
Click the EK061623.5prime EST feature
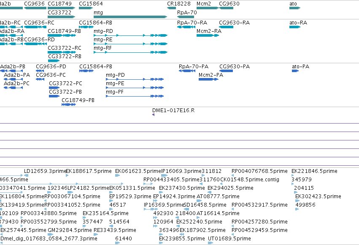pyautogui.click(x=117, y=175)
